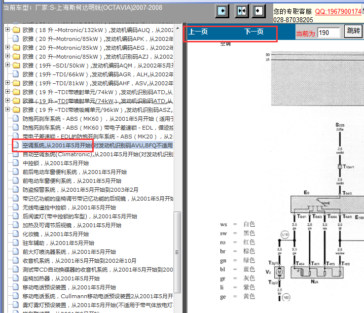
Task: Click the page number field showing 190
Action: (x=328, y=33)
